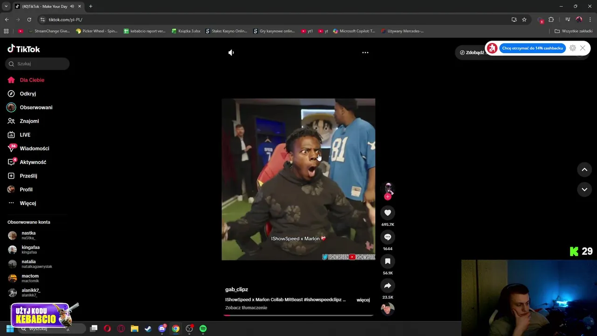Open the Picker Wheel bookmark
597x336 pixels.
(x=97, y=31)
